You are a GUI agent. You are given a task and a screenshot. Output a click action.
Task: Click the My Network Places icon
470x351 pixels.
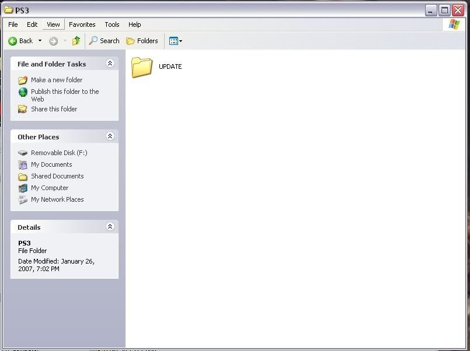(23, 199)
